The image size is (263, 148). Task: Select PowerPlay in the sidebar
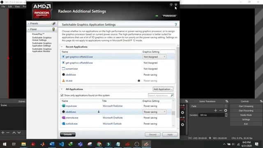tap(38, 34)
